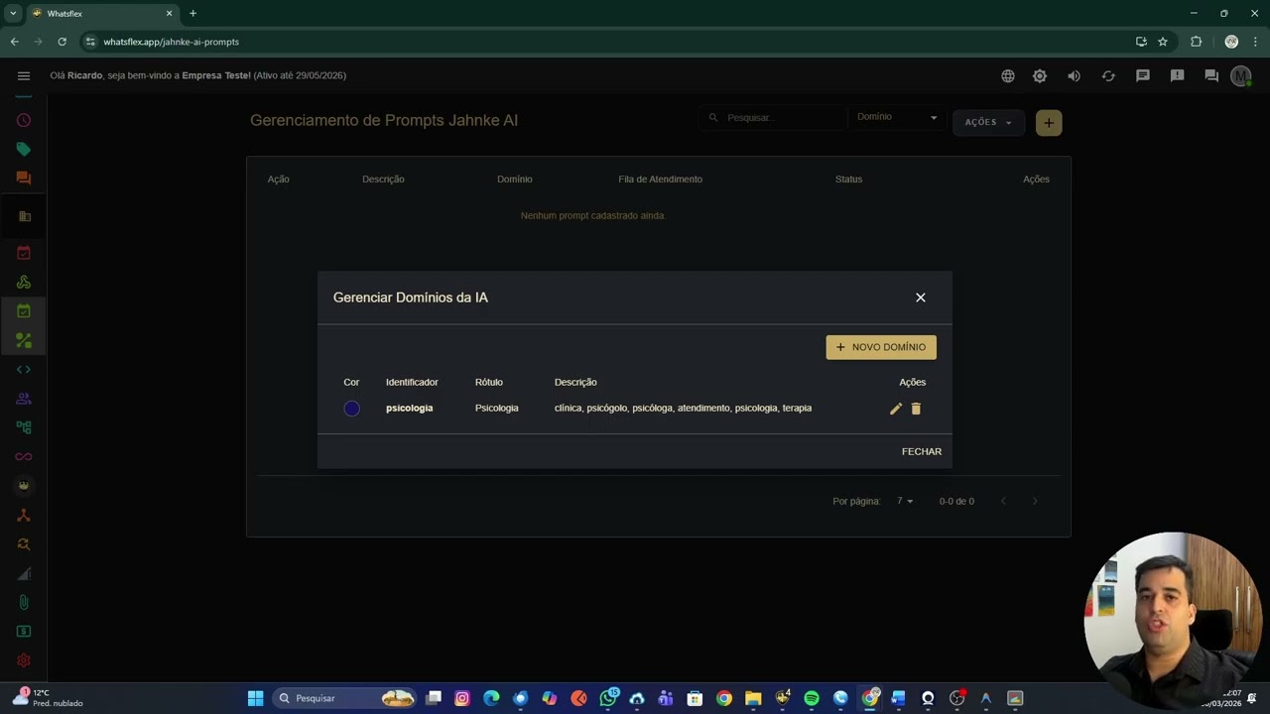The width and height of the screenshot is (1270, 714).
Task: Open the user profile avatar menu
Action: pyautogui.click(x=1240, y=75)
